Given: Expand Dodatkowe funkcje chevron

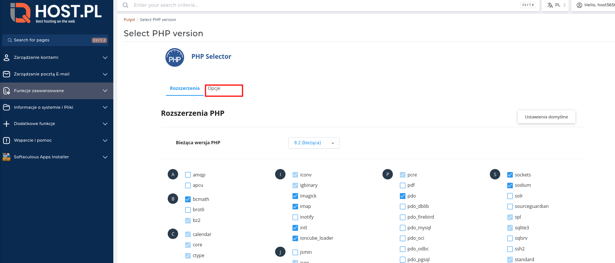Looking at the screenshot, I should click(105, 124).
